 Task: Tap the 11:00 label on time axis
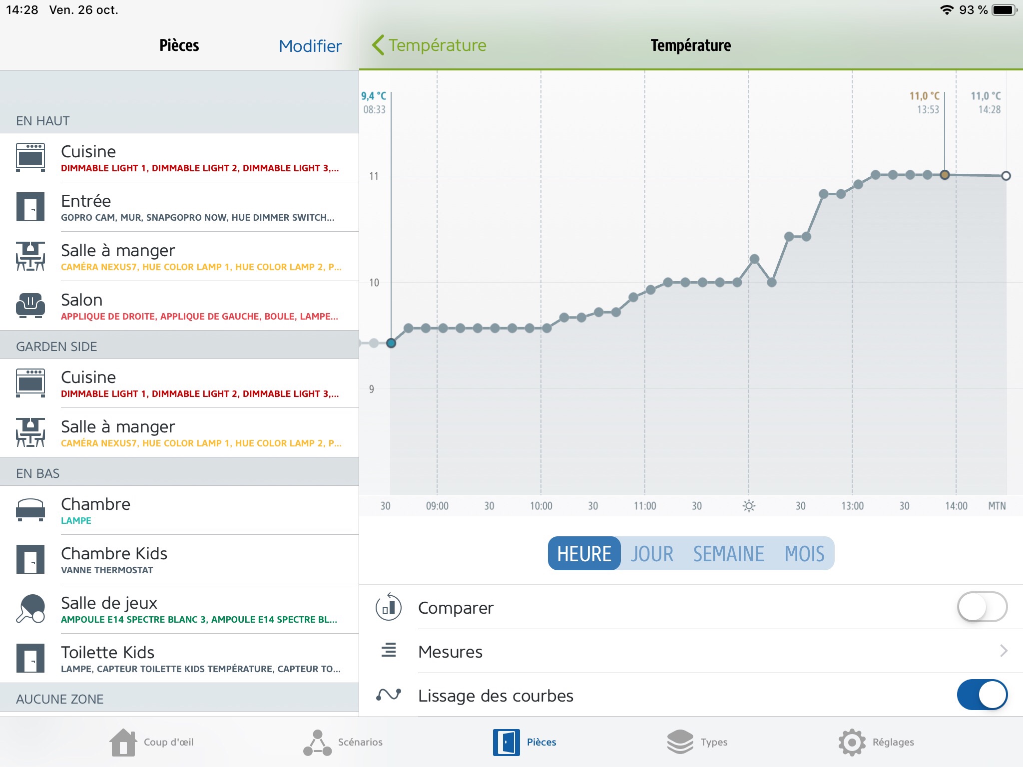click(x=645, y=506)
